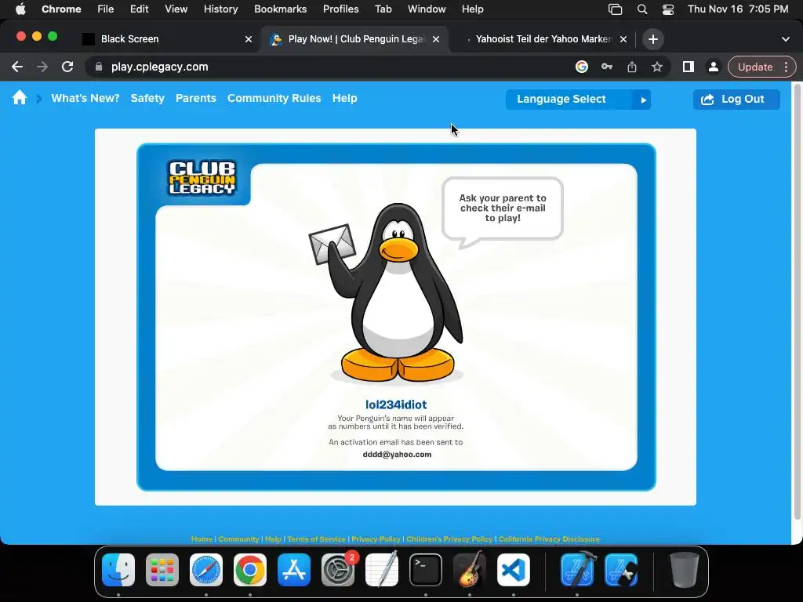Viewport: 803px width, 602px height.
Task: Open TextEdit in the Dock
Action: pos(382,570)
